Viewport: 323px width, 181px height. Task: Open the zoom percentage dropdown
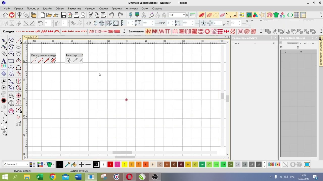coord(184,15)
